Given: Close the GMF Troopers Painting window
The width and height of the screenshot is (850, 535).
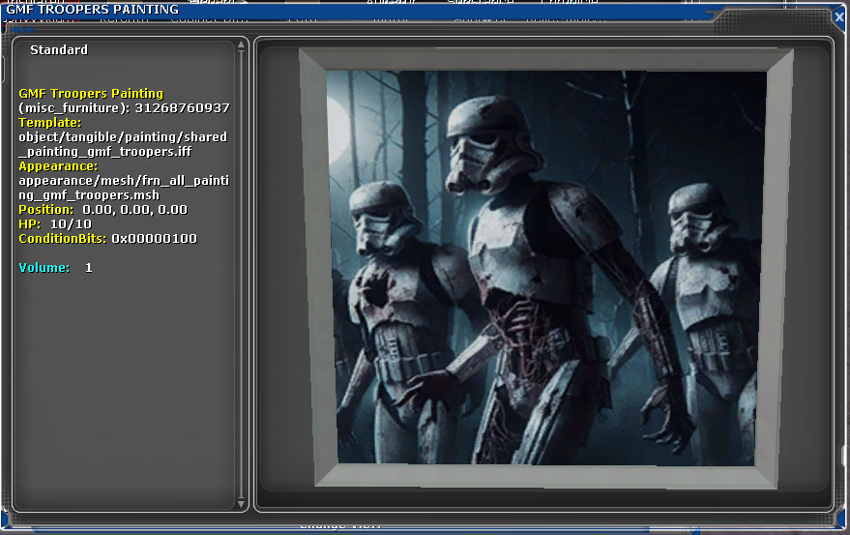Looking at the screenshot, I should point(839,16).
